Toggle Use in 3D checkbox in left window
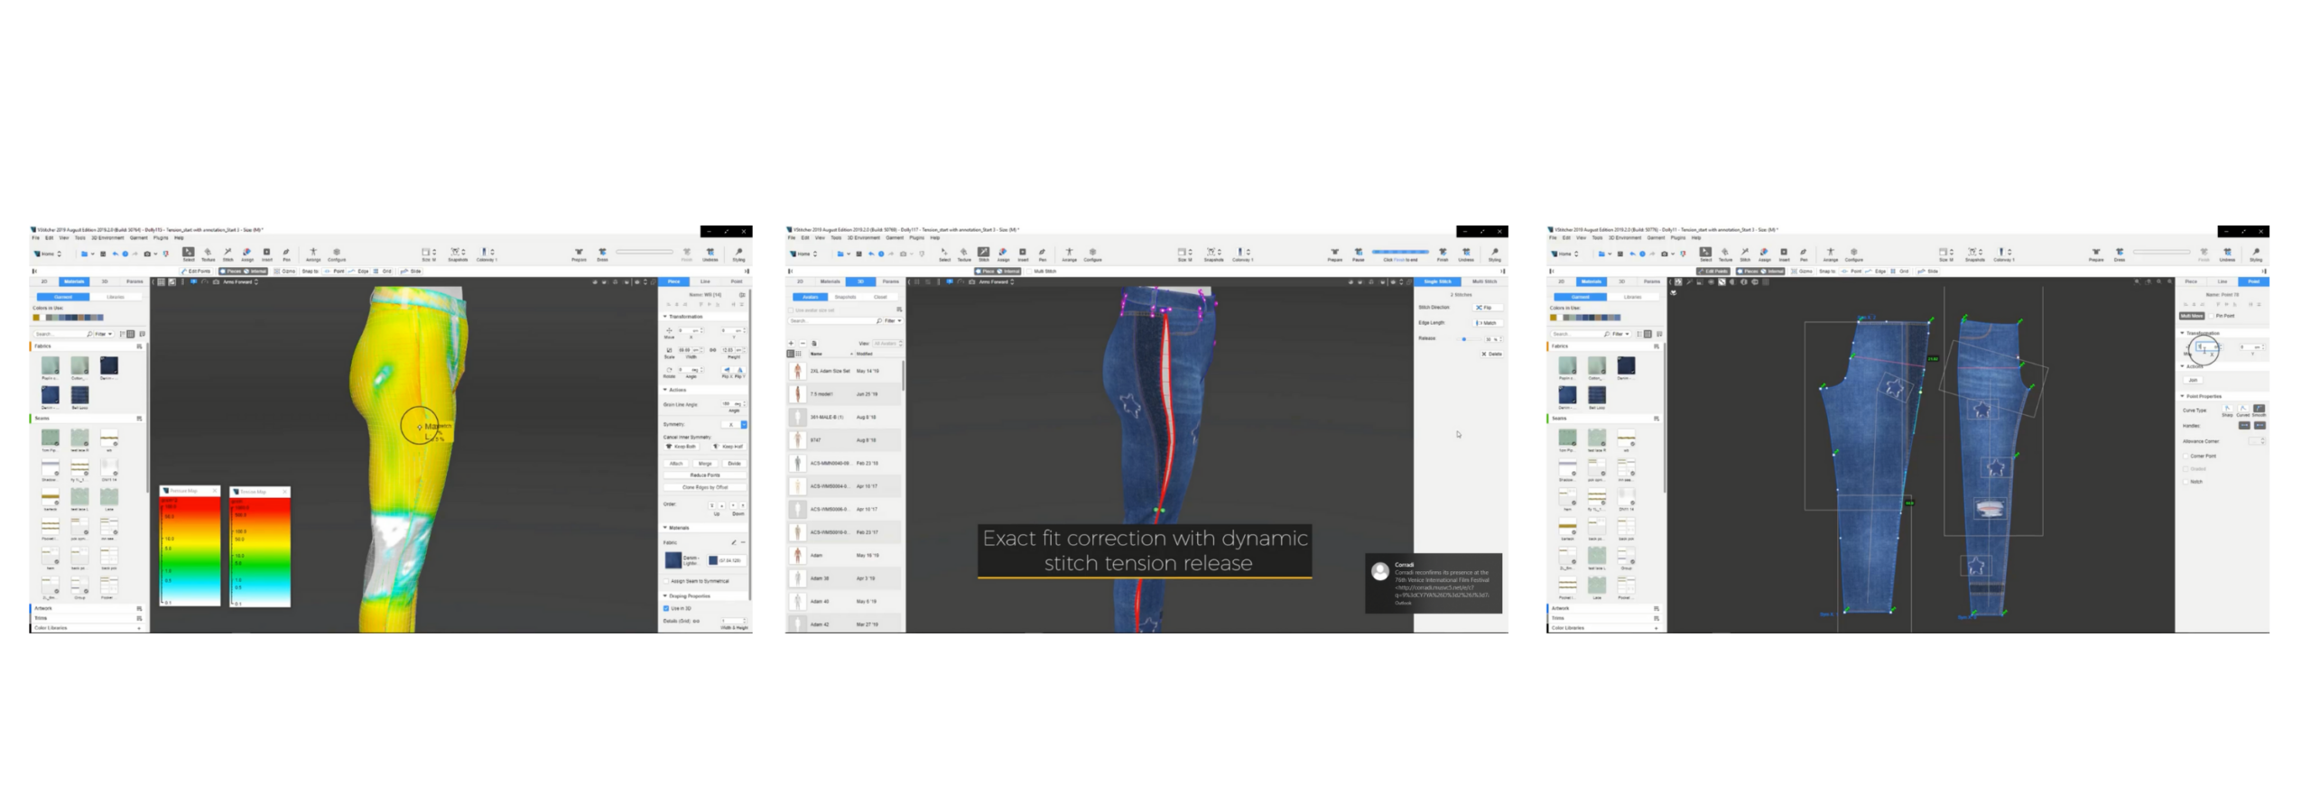 pyautogui.click(x=665, y=608)
